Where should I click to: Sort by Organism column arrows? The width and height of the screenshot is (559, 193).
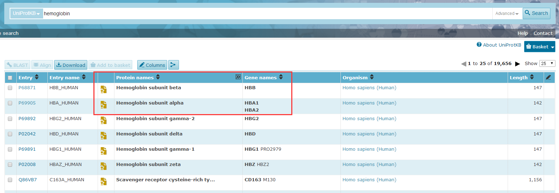pyautogui.click(x=372, y=77)
